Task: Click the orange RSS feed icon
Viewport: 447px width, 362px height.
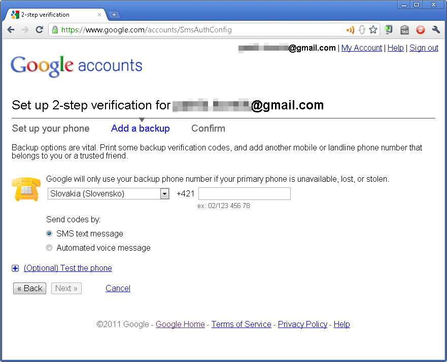Action: (x=350, y=29)
